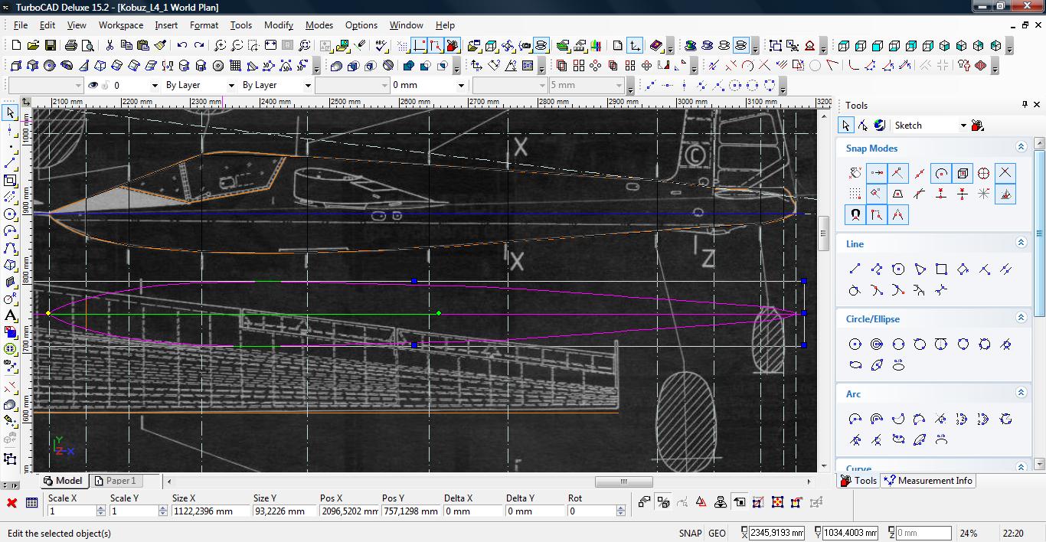Open the Modify menu
This screenshot has height=542, width=1046.
pyautogui.click(x=279, y=25)
